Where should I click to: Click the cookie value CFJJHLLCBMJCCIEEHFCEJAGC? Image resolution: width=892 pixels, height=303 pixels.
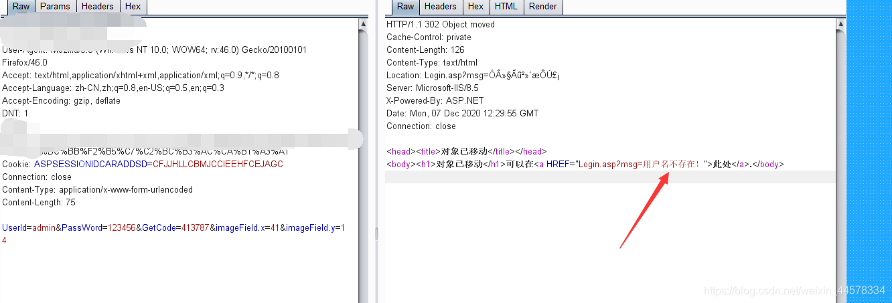click(218, 165)
